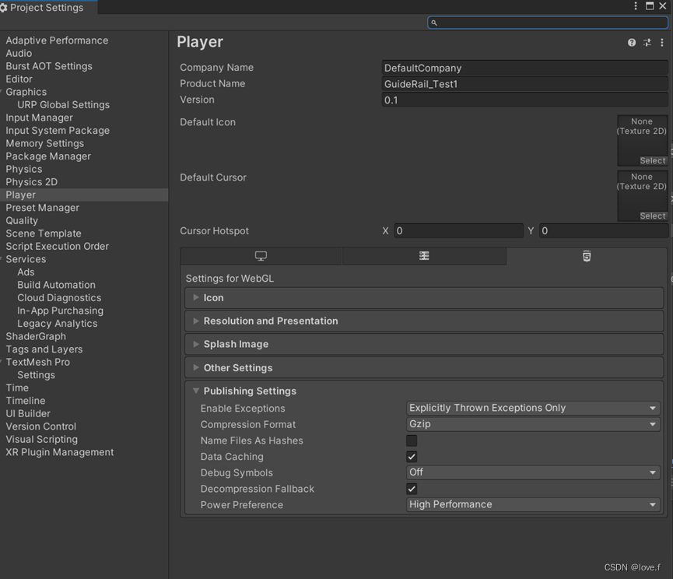Open the Enable Exceptions dropdown
This screenshot has height=579, width=673.
pyautogui.click(x=533, y=408)
